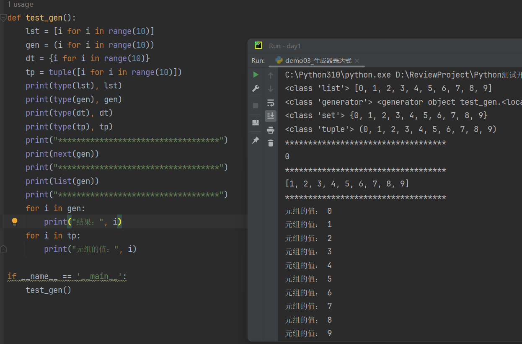Click output line '元组的值： 1'
This screenshot has width=522, height=344.
[x=309, y=225]
